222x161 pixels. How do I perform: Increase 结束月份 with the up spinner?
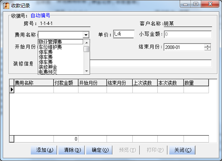click(208, 46)
